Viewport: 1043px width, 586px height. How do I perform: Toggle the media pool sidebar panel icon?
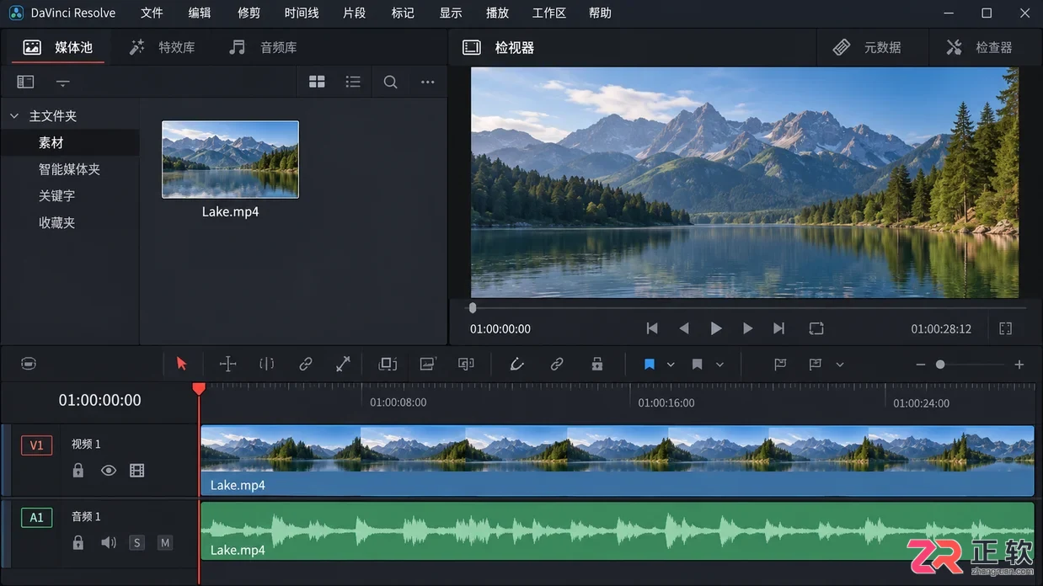(x=26, y=82)
